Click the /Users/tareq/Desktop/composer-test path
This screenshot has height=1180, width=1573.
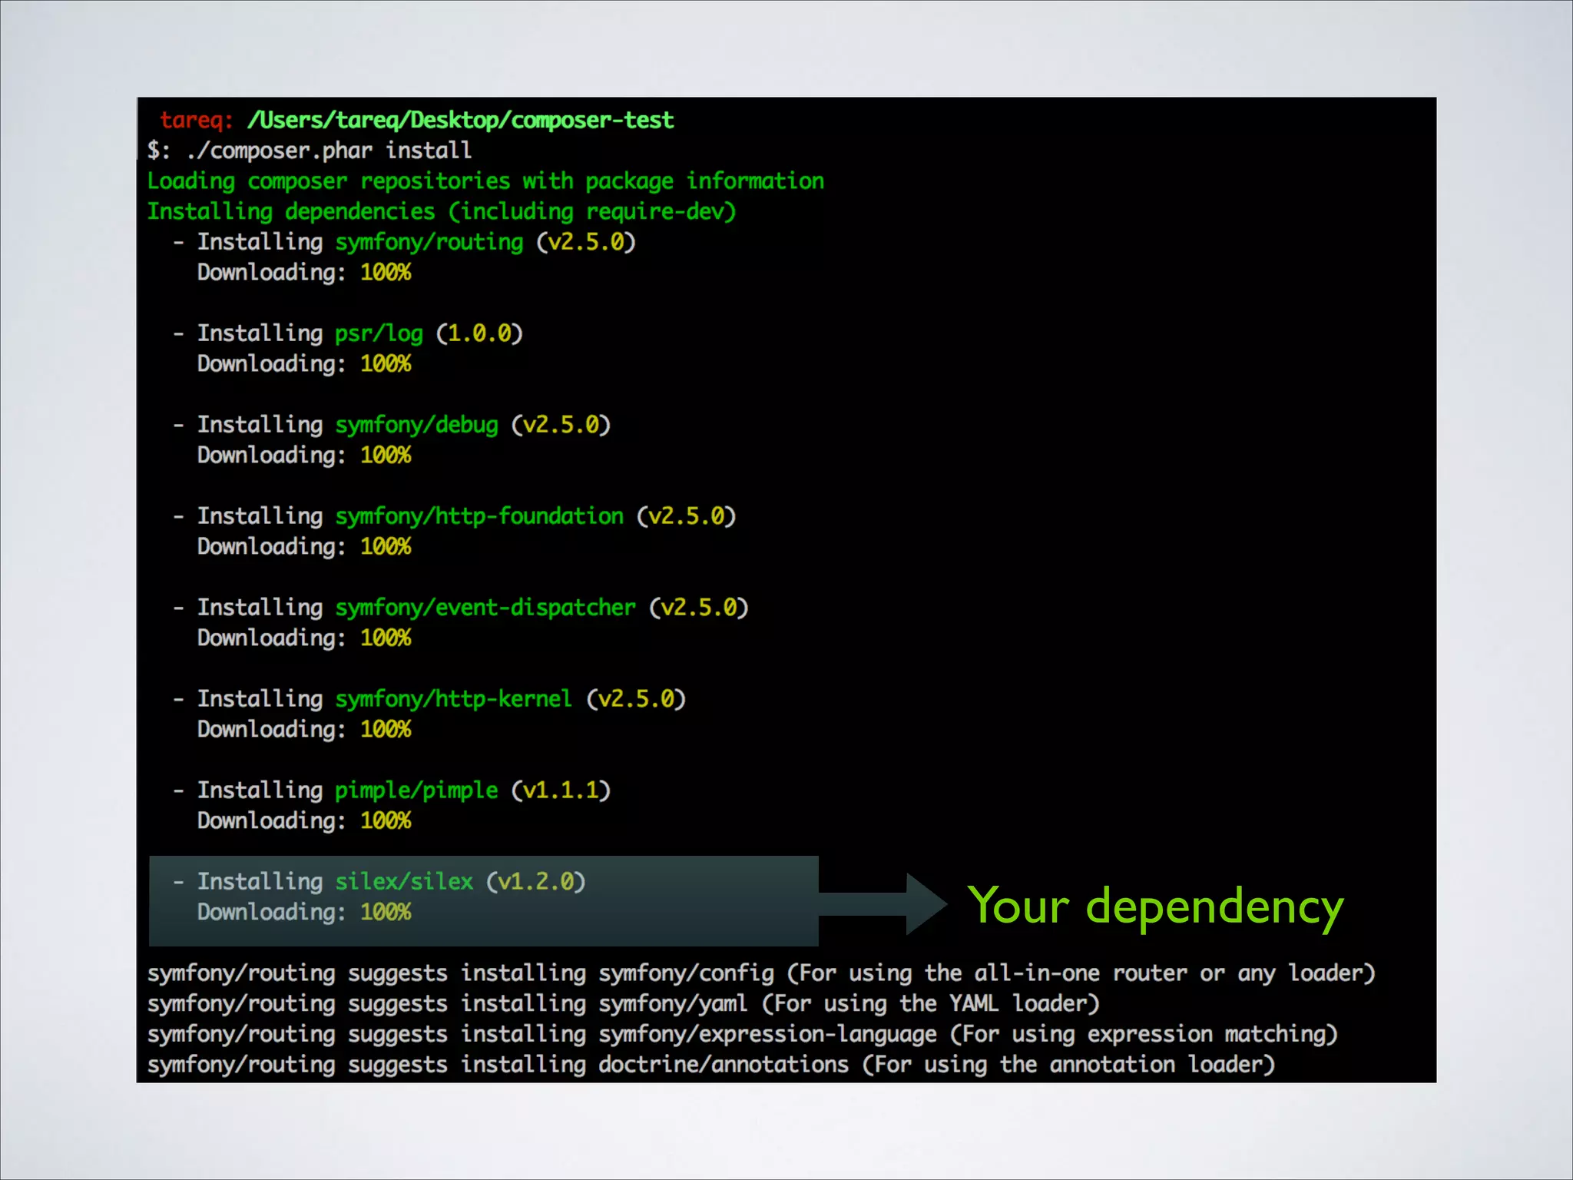coord(460,120)
